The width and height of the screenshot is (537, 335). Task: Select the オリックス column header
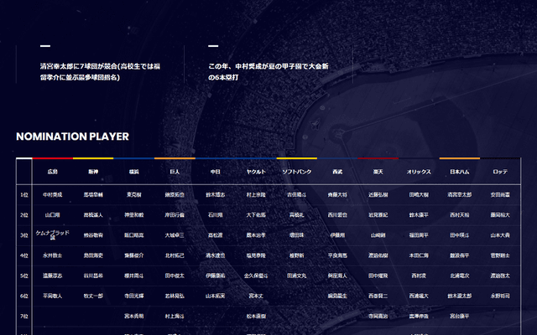(419, 172)
